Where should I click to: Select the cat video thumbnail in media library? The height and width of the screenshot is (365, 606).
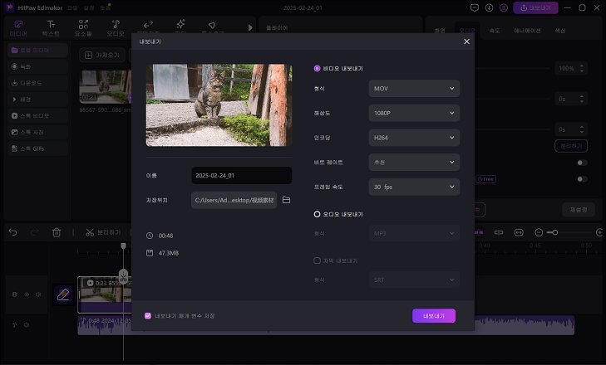tap(105, 87)
